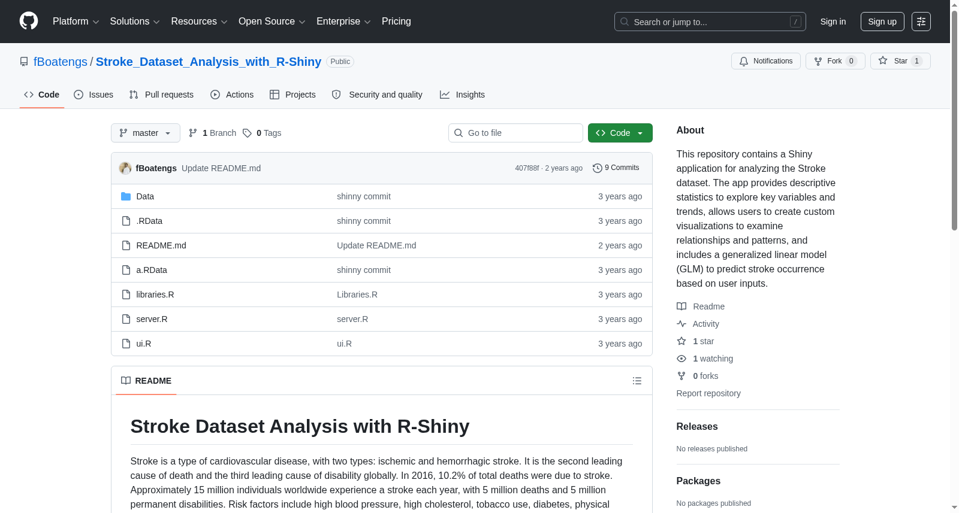Open the green Code dropdown button

click(x=620, y=133)
